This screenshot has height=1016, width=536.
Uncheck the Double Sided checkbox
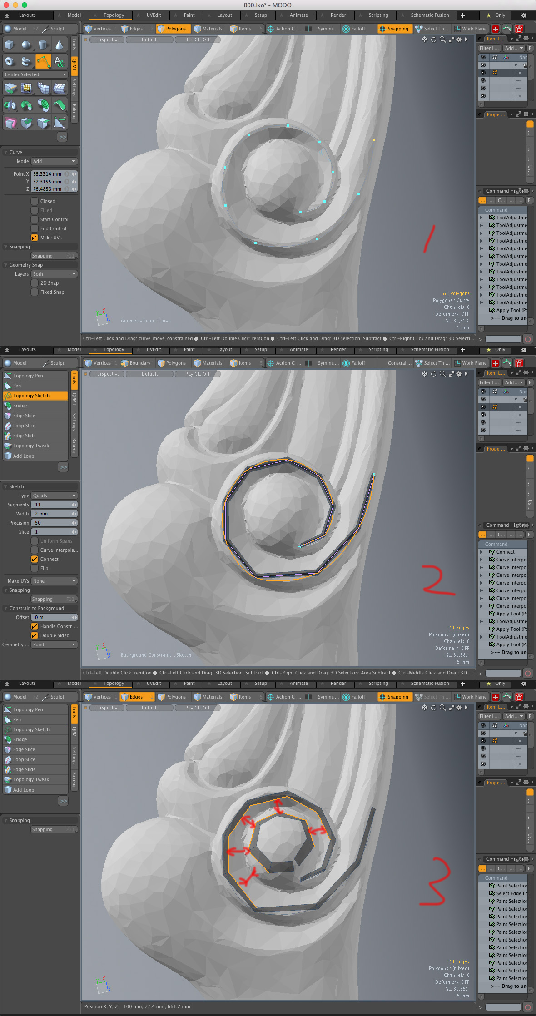pyautogui.click(x=35, y=635)
